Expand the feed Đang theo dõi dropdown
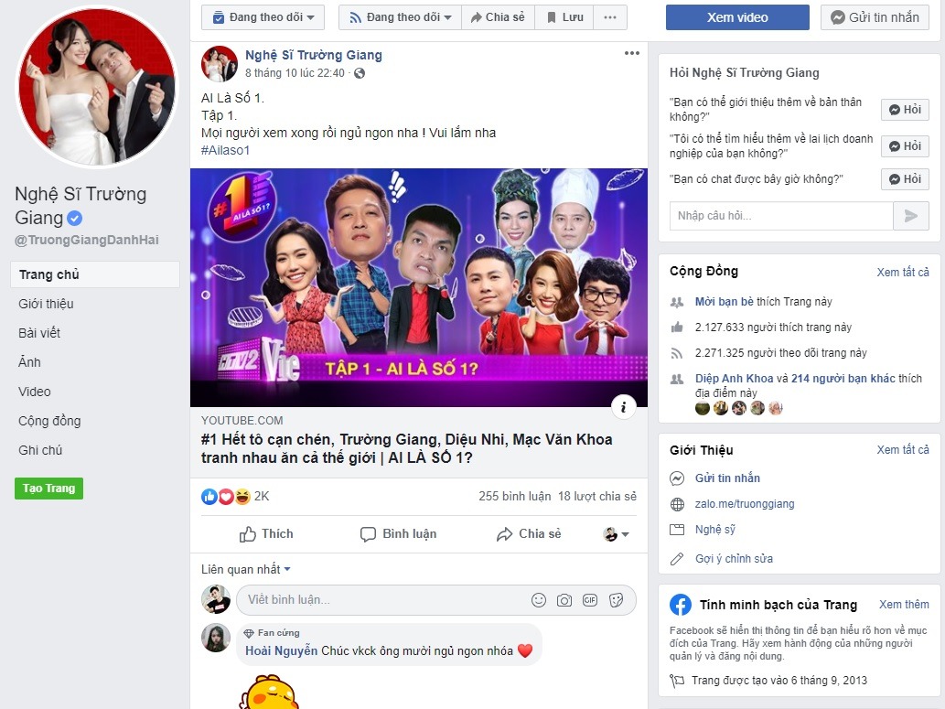The image size is (945, 709). click(x=400, y=17)
